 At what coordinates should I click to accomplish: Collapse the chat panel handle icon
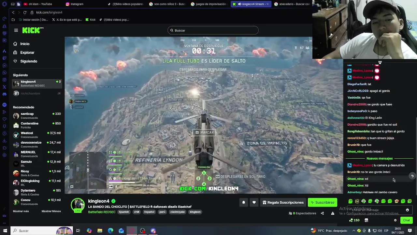[x=380, y=62]
